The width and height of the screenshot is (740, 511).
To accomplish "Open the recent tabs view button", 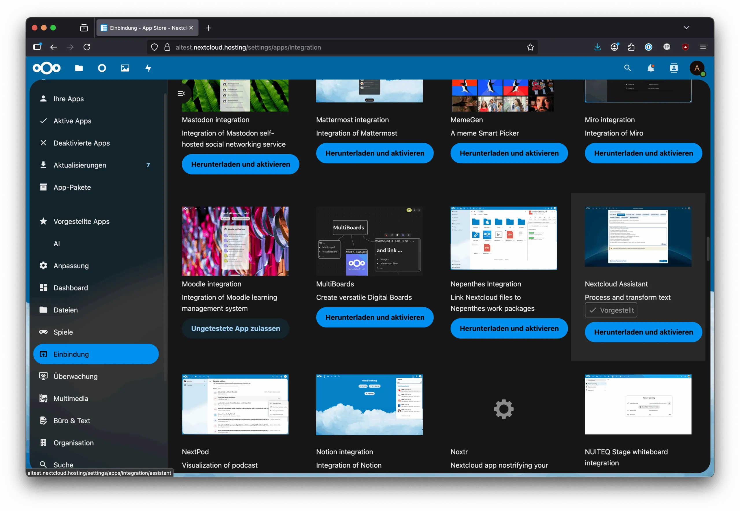I will (84, 28).
